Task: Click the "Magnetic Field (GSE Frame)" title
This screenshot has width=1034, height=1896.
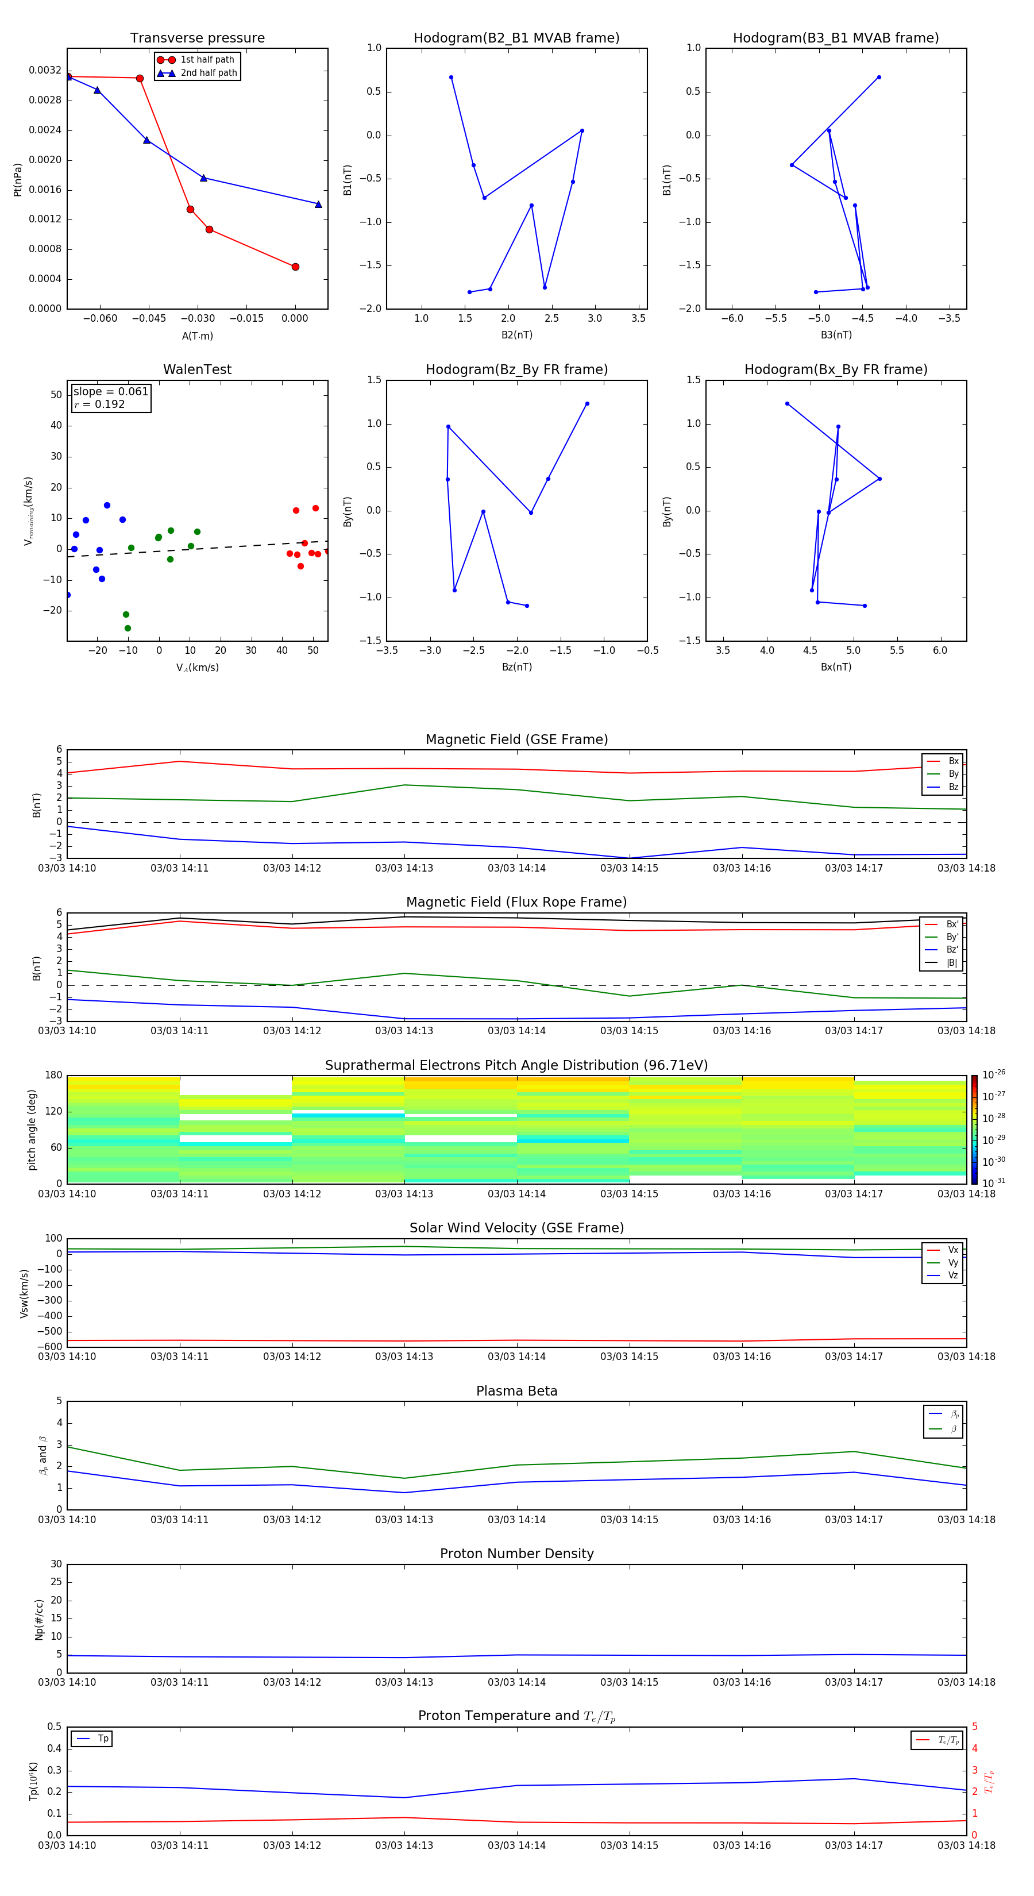Action: (516, 739)
